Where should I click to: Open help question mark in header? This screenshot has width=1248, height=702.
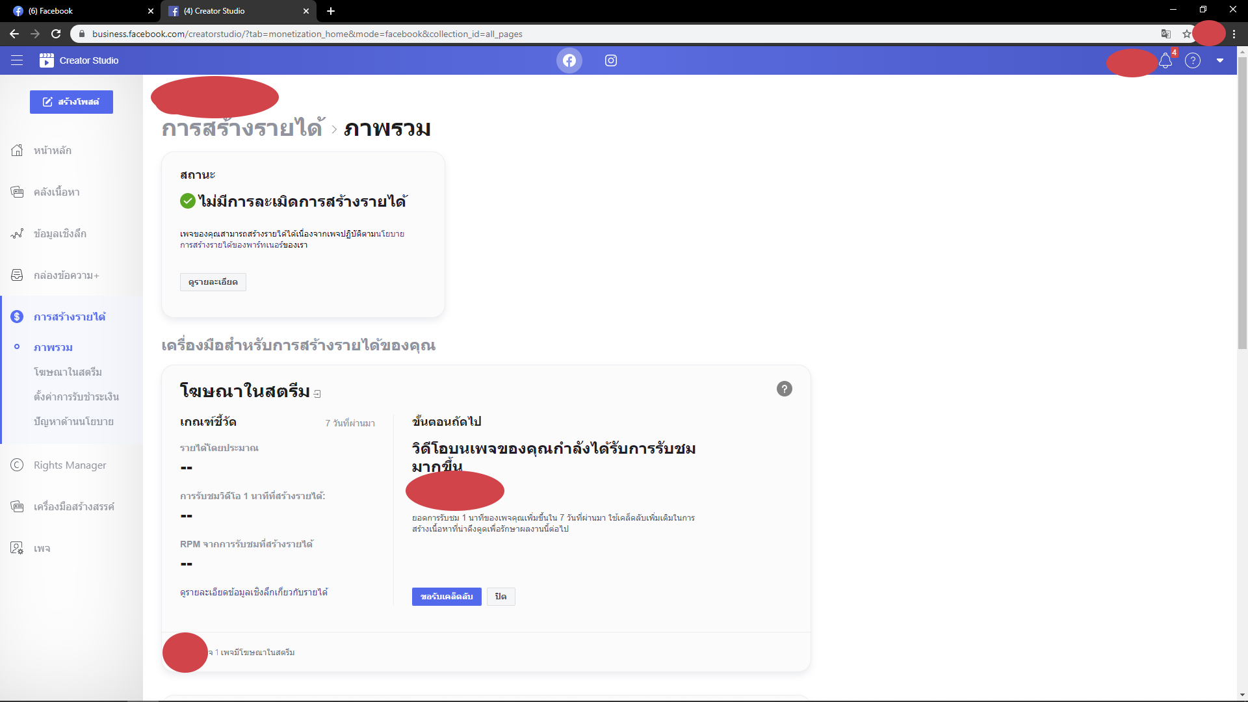(x=1193, y=60)
